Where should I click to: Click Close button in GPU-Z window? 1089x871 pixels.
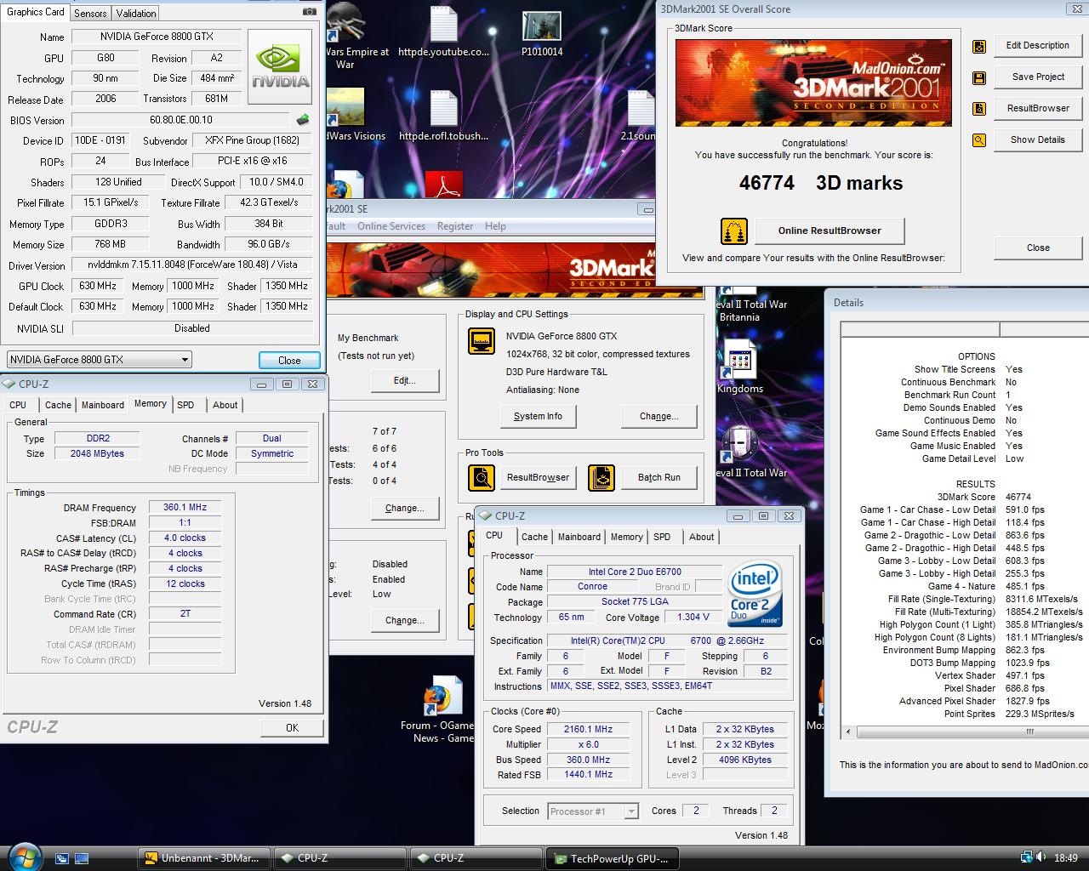289,360
